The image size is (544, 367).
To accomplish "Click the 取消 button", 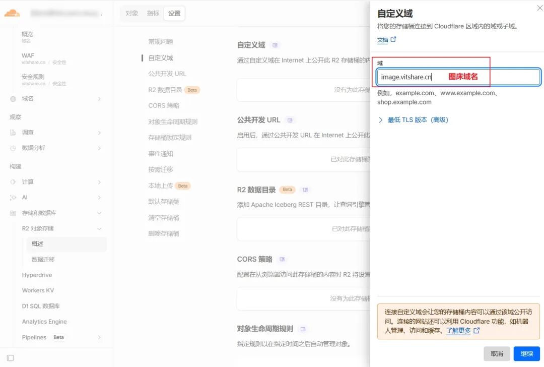I will coord(497,353).
